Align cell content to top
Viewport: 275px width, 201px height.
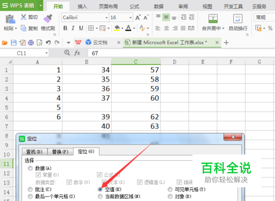158,17
